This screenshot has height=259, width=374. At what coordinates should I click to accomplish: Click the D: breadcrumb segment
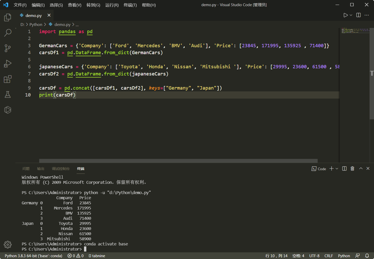tap(22, 25)
